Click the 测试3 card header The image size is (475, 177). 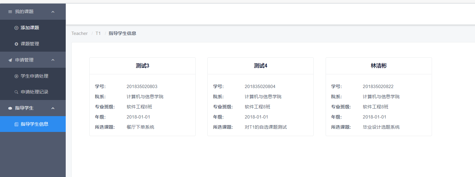coord(142,66)
